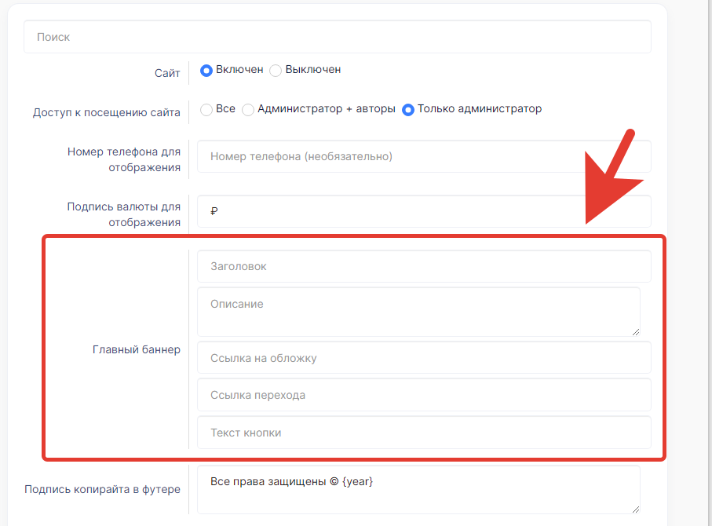Viewport: 712px width, 526px height.
Task: Grab the Описание textarea resize handle
Action: 636,332
